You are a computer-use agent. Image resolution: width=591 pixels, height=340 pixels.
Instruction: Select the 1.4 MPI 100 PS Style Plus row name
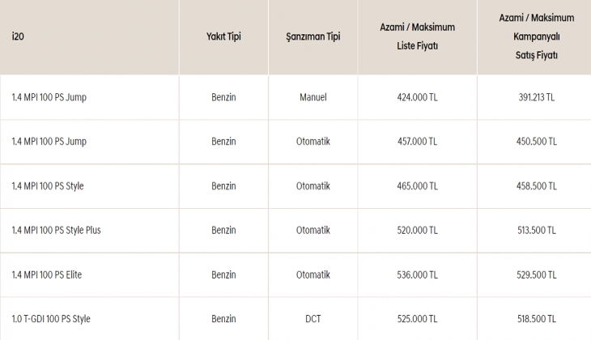pos(57,230)
